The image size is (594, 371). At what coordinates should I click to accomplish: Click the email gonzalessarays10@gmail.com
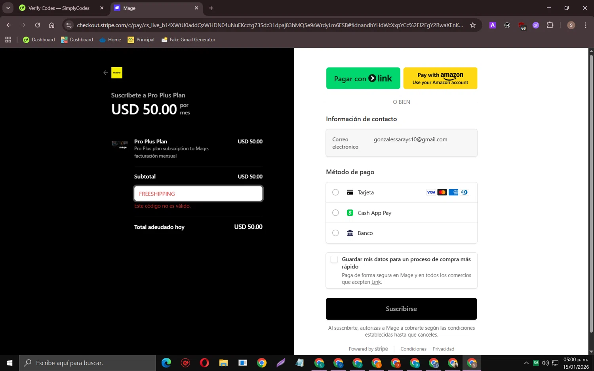pyautogui.click(x=411, y=139)
